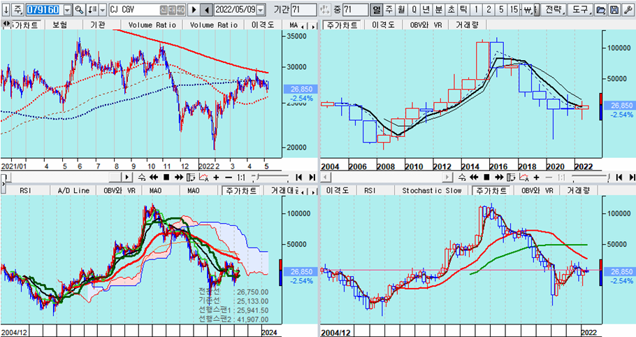The width and height of the screenshot is (636, 337).
Task: Click the 기간 period input field
Action: (303, 10)
